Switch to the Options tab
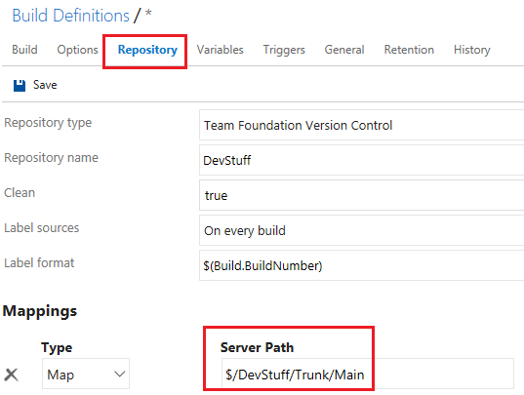524x395 pixels. pyautogui.click(x=77, y=50)
